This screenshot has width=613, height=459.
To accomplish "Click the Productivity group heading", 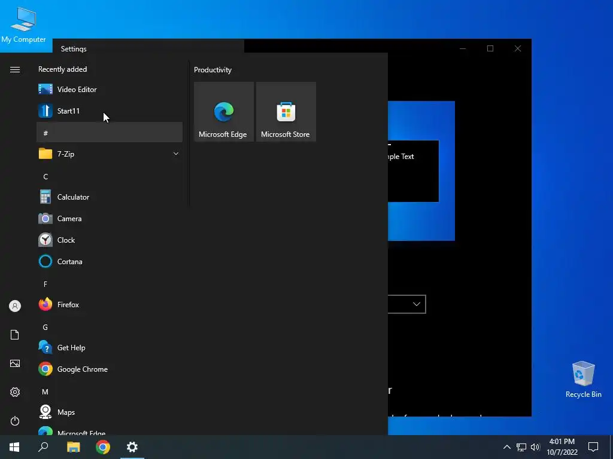I will pos(213,70).
